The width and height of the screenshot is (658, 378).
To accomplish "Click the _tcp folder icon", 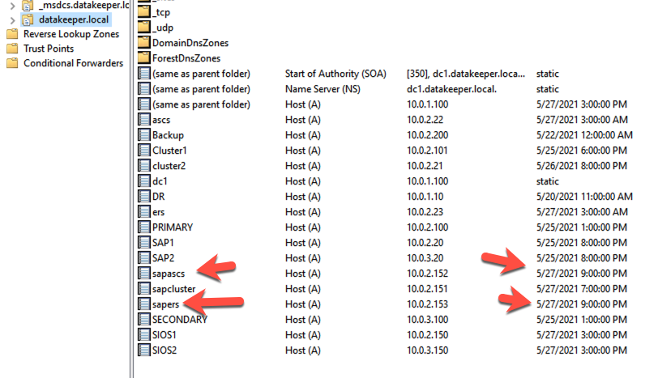I will click(144, 11).
